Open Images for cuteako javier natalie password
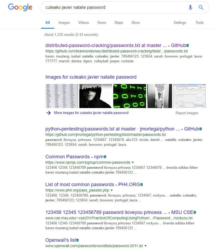 click(91, 77)
